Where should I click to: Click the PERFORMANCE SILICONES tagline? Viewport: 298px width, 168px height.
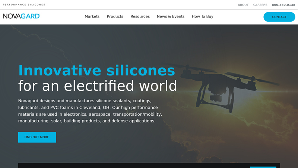point(24,4)
